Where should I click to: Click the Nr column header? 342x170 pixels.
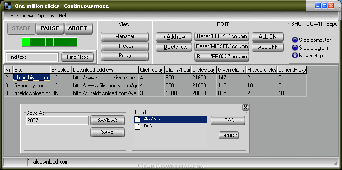coord(9,70)
